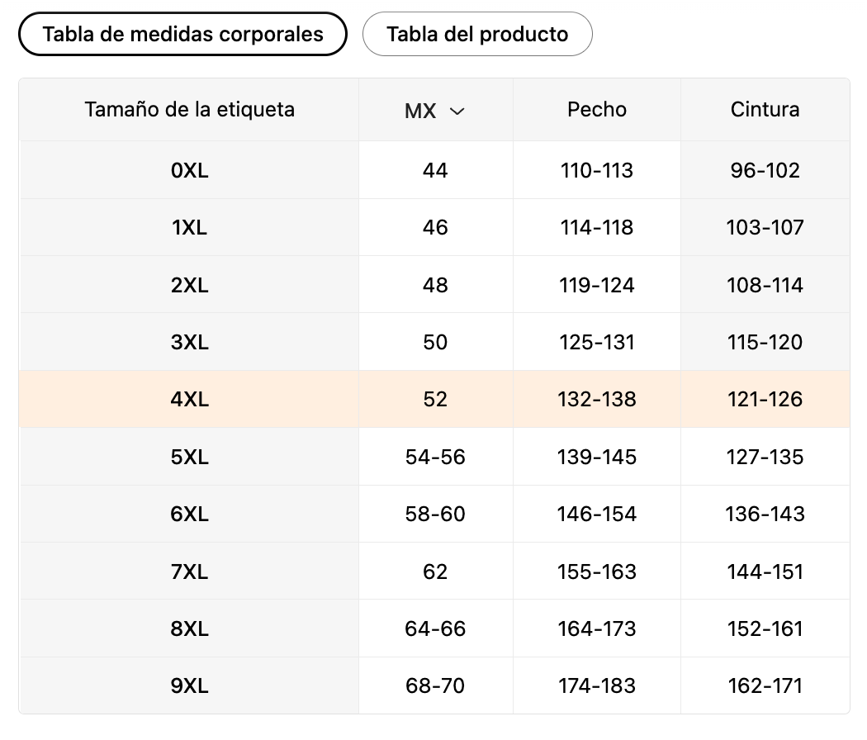Select the 1XL size row label
Screen dimensions: 867x740
[189, 227]
